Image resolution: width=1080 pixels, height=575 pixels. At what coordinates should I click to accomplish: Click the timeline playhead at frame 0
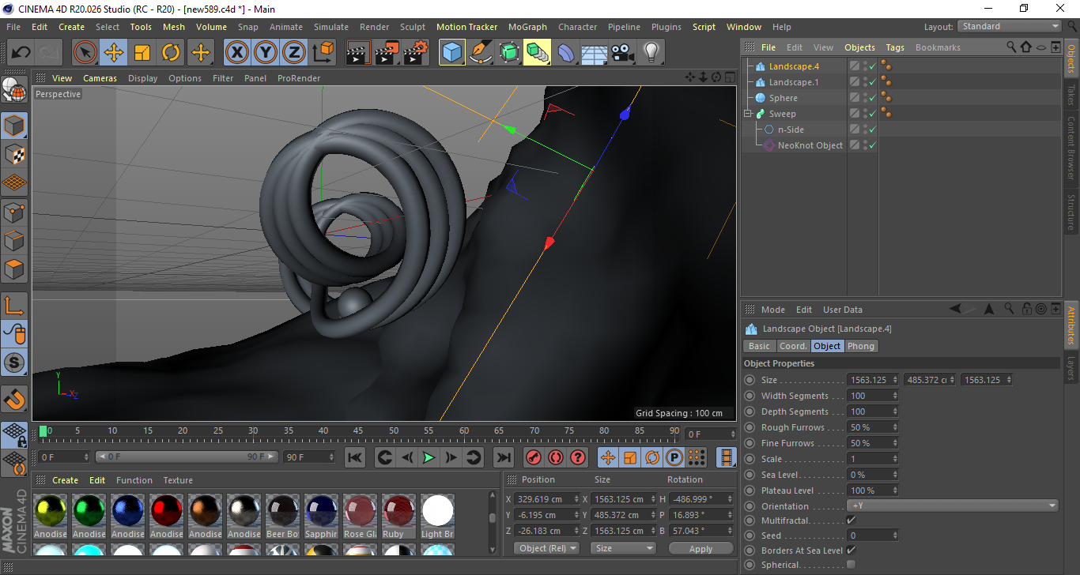[43, 430]
